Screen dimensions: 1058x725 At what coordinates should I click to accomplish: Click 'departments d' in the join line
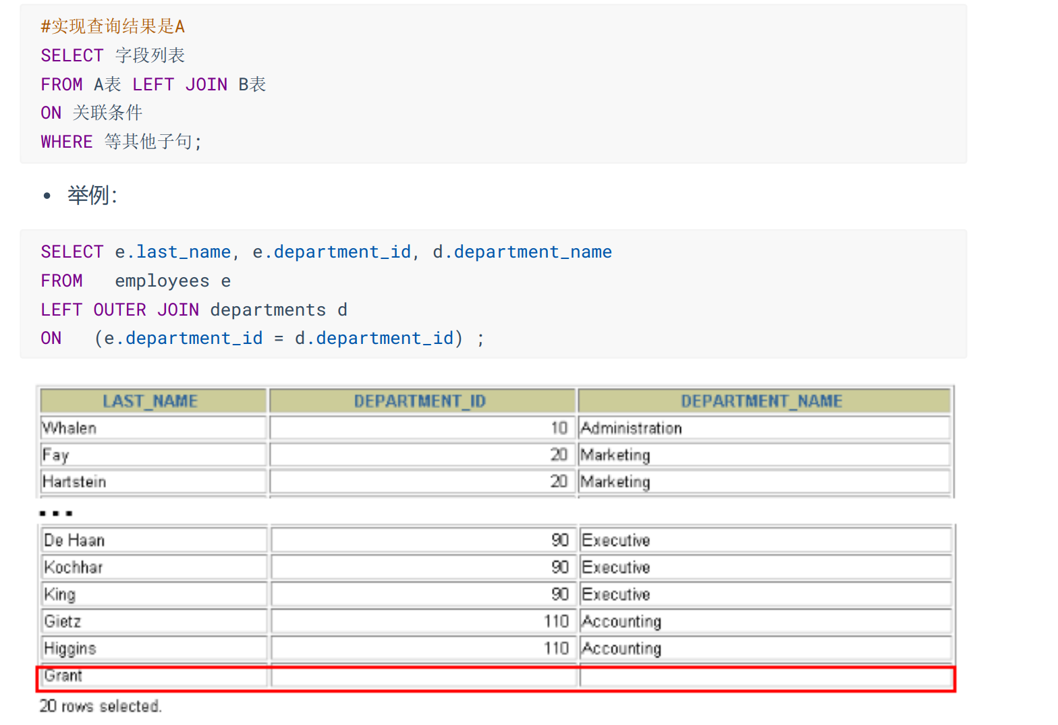[x=279, y=310]
